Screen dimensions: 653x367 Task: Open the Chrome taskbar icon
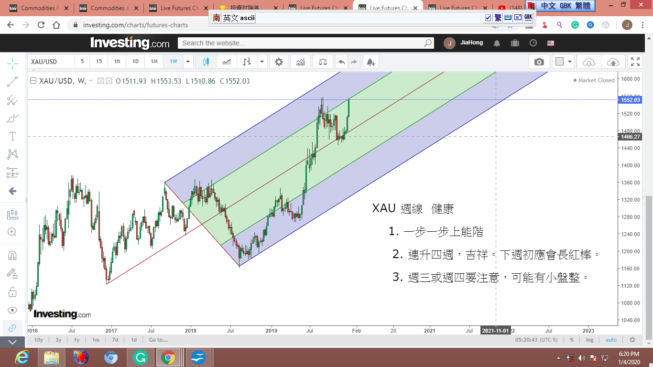pyautogui.click(x=168, y=357)
